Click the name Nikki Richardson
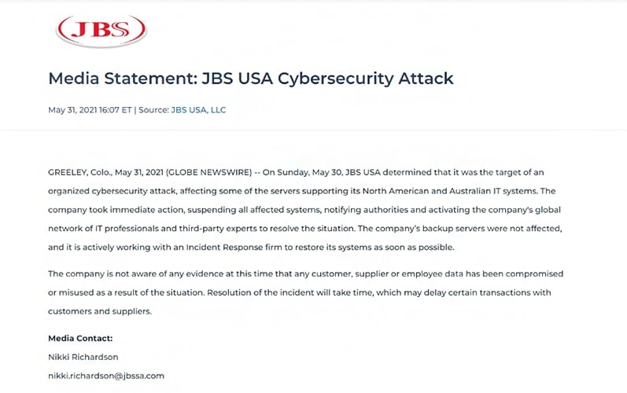 tap(83, 357)
